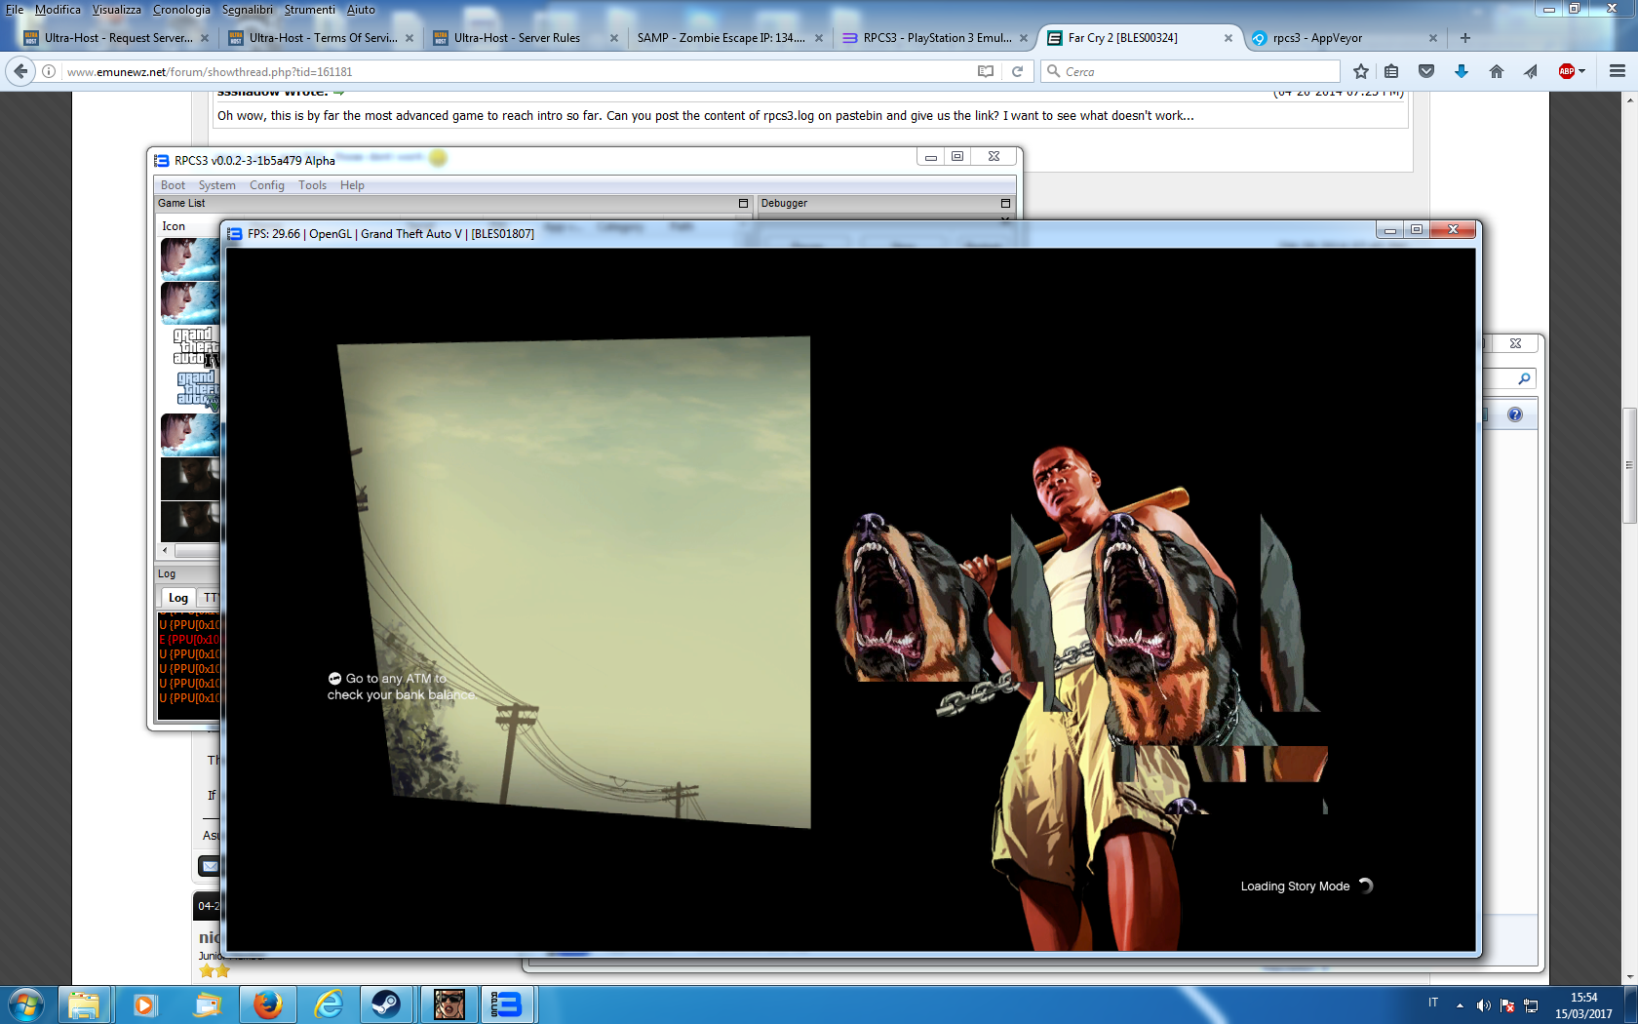Screen dimensions: 1638x1024
Task: Click the paper plane send icon
Action: [x=1531, y=71]
